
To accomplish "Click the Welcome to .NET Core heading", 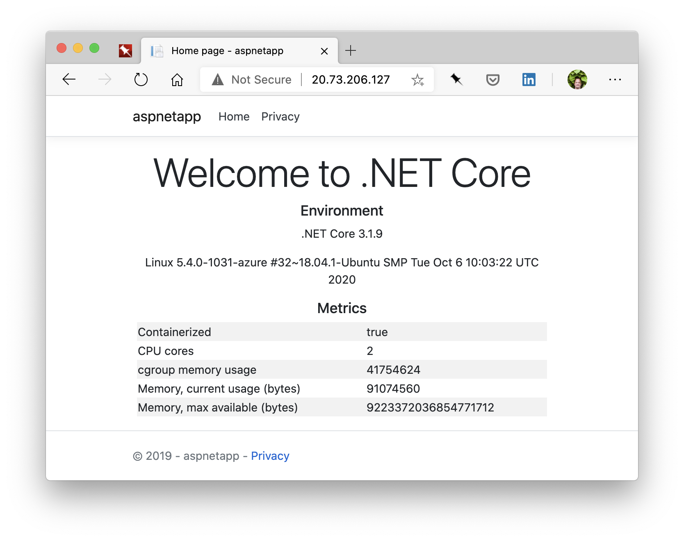I will (x=342, y=173).
